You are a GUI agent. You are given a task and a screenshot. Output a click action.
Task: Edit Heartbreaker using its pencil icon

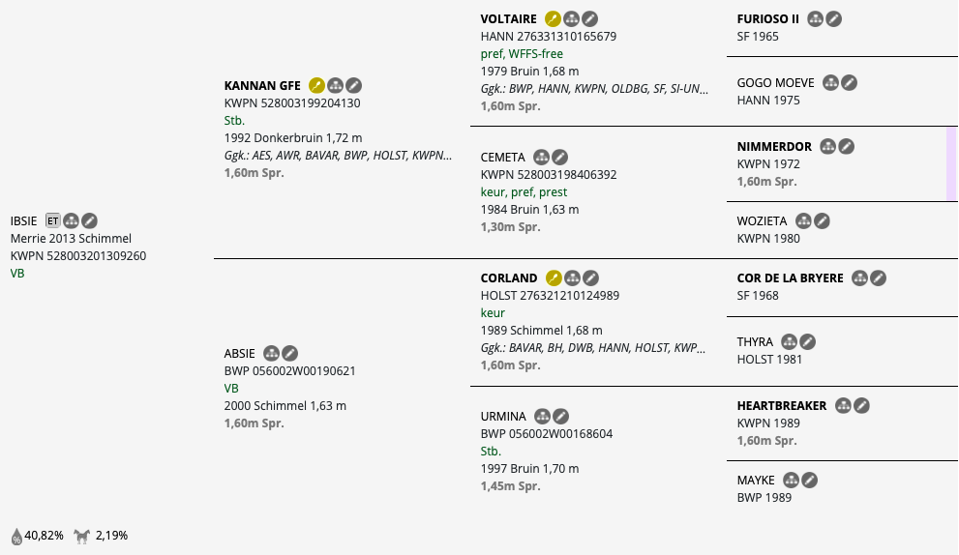click(x=861, y=406)
